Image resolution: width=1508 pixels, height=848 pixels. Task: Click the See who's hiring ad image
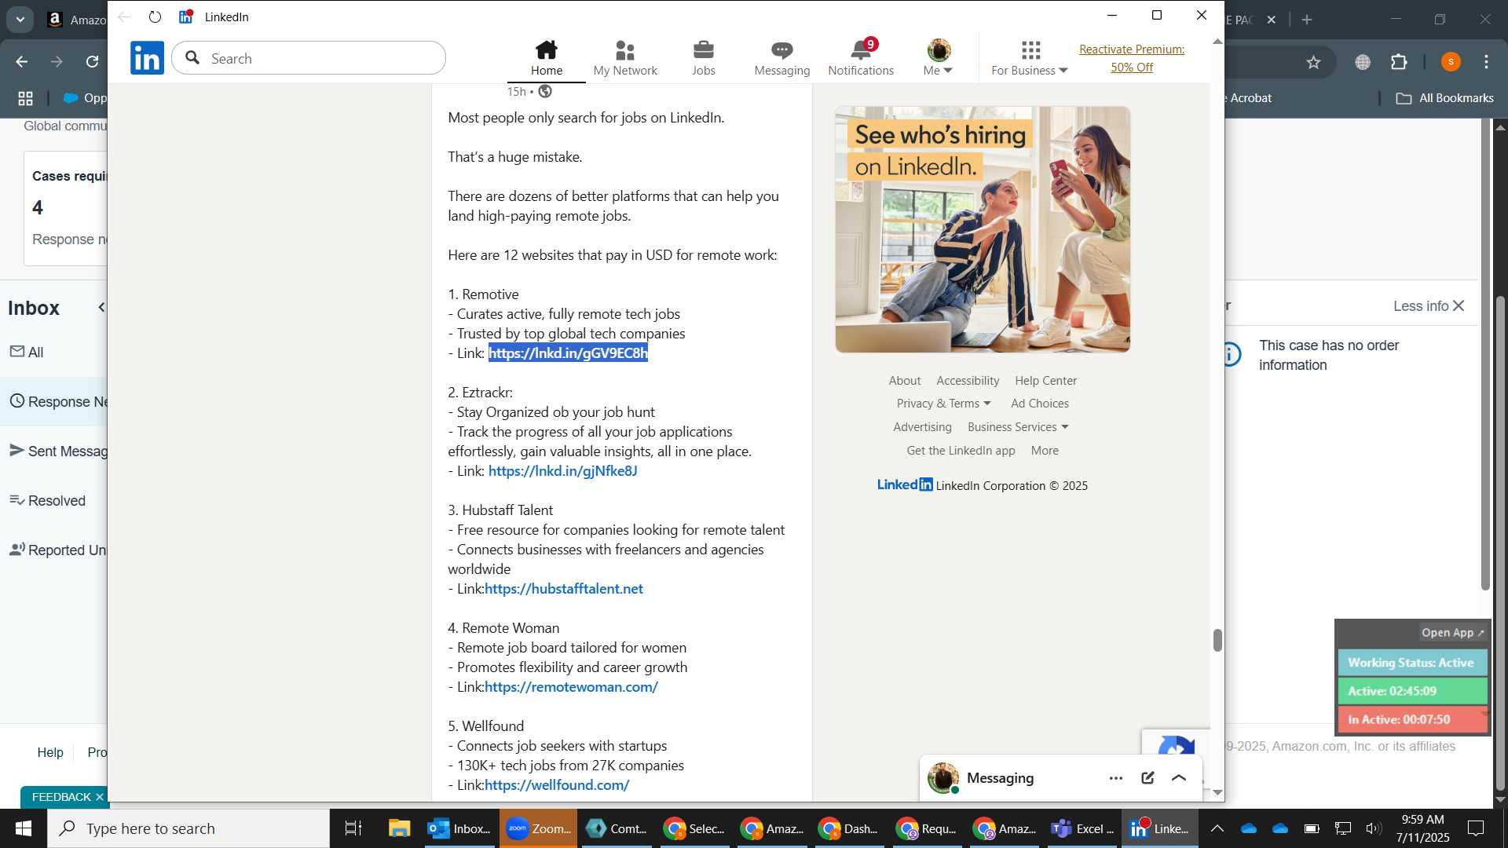pos(983,229)
